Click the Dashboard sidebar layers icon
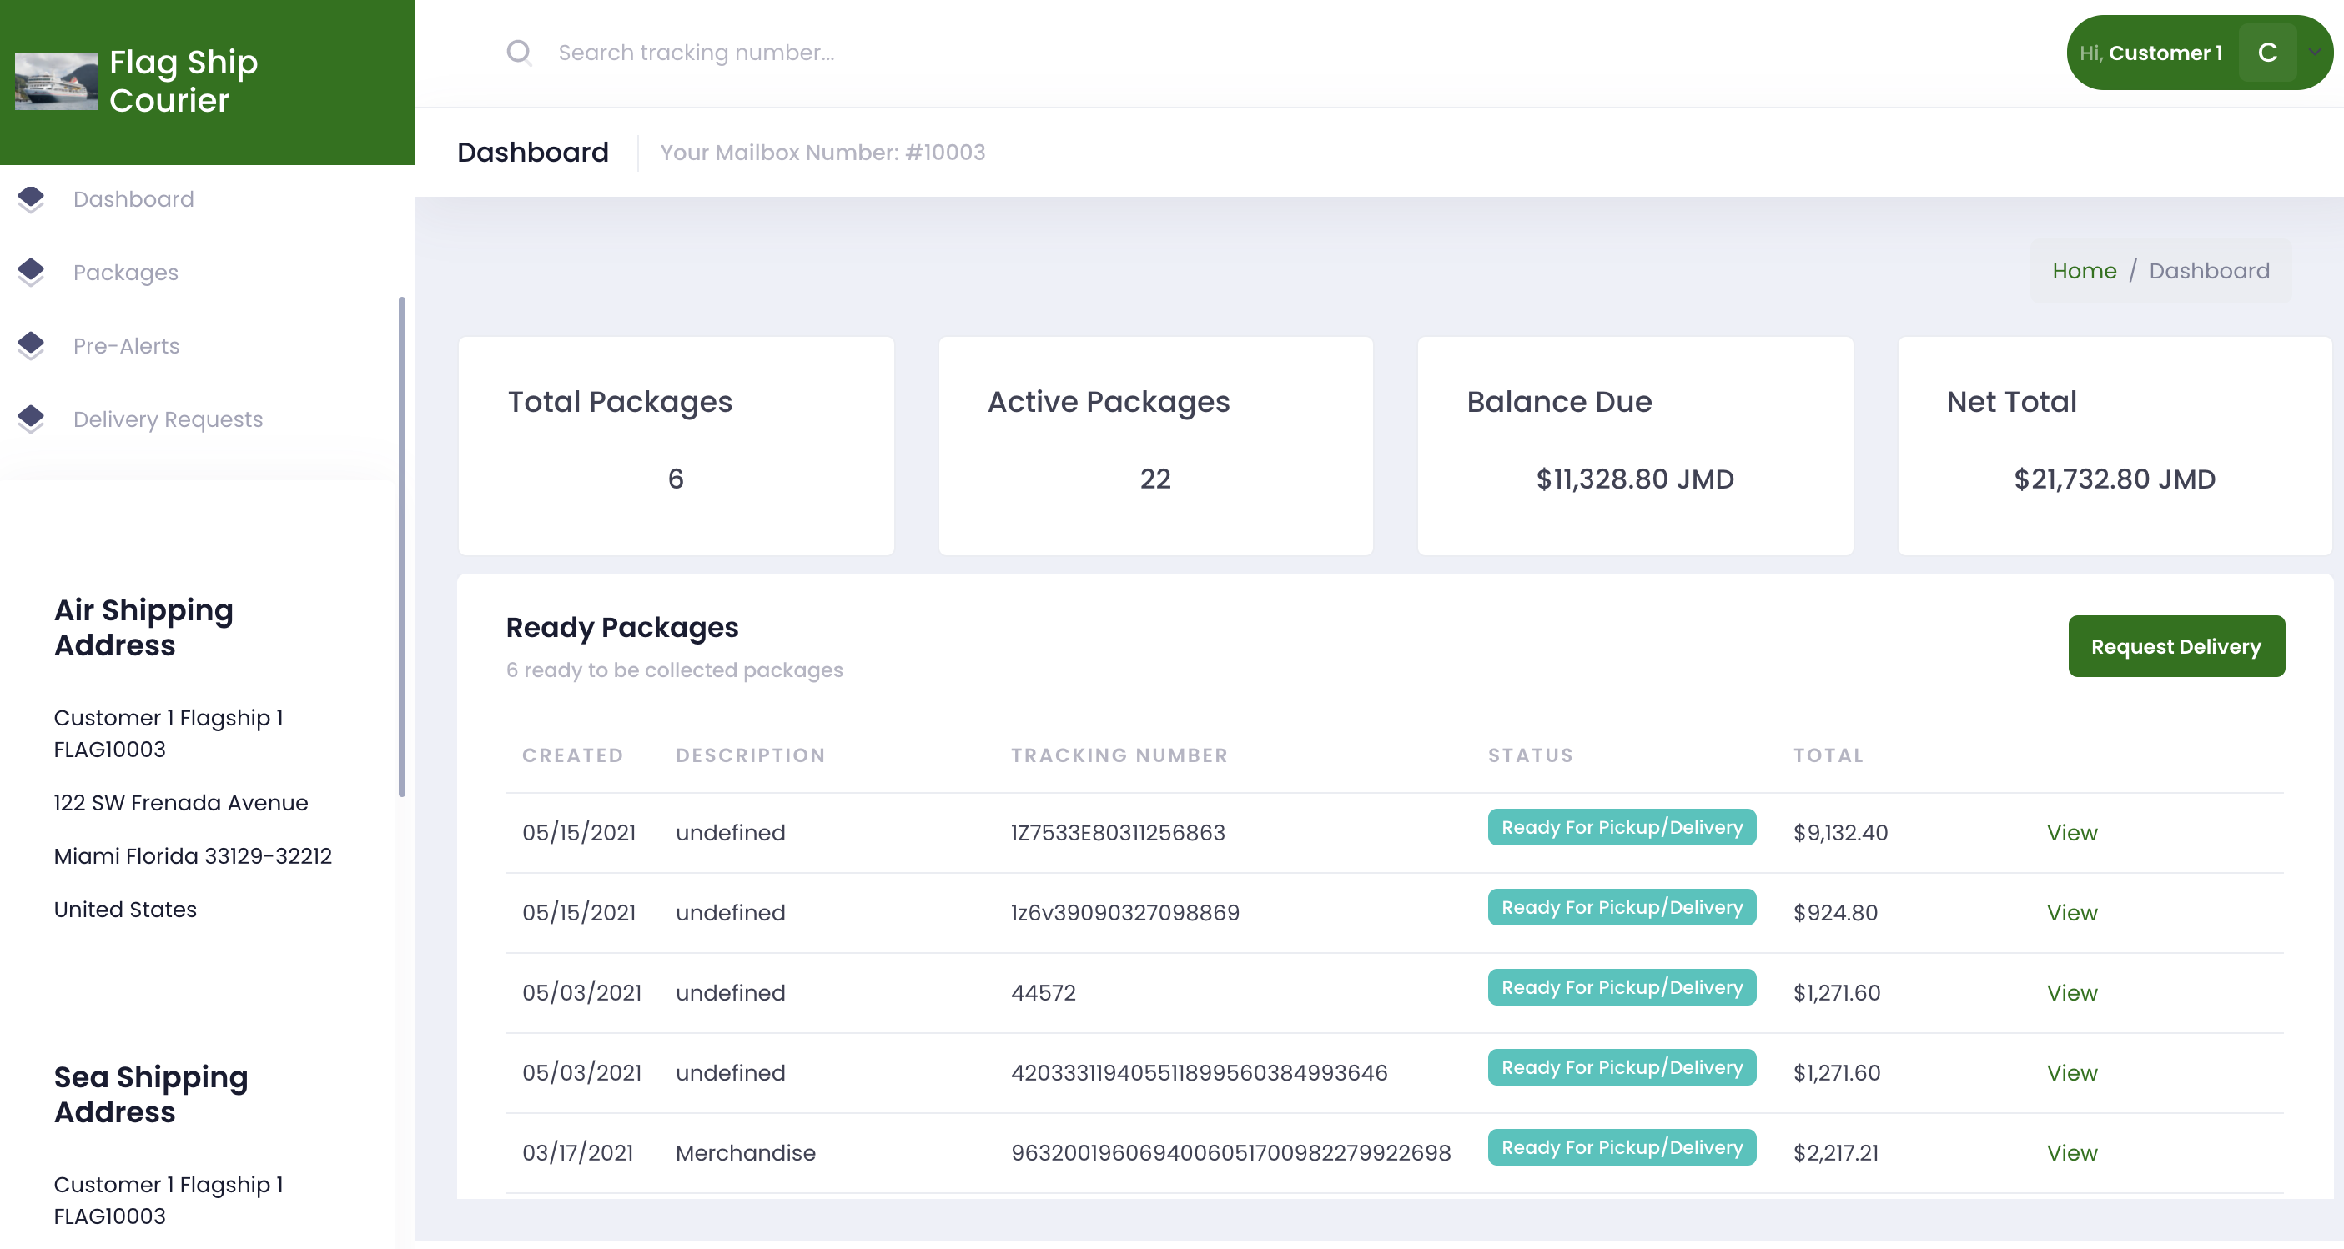 pos(31,199)
